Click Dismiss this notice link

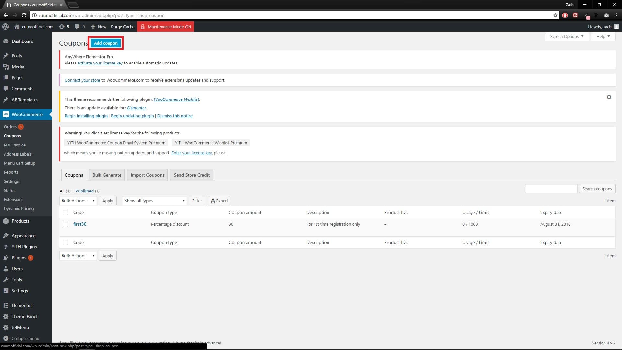coord(175,116)
